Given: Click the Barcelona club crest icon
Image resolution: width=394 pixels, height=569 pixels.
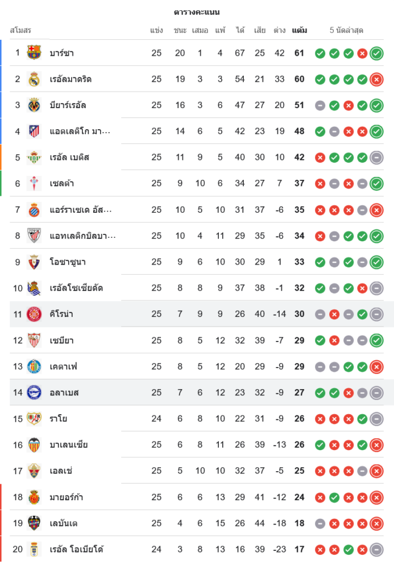Looking at the screenshot, I should coord(34,53).
